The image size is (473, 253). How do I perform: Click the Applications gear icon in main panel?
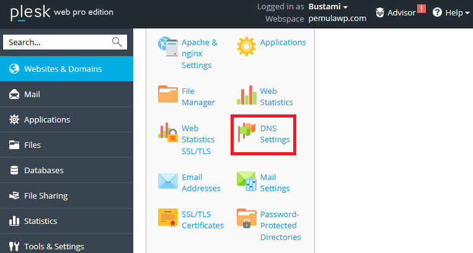(x=247, y=46)
